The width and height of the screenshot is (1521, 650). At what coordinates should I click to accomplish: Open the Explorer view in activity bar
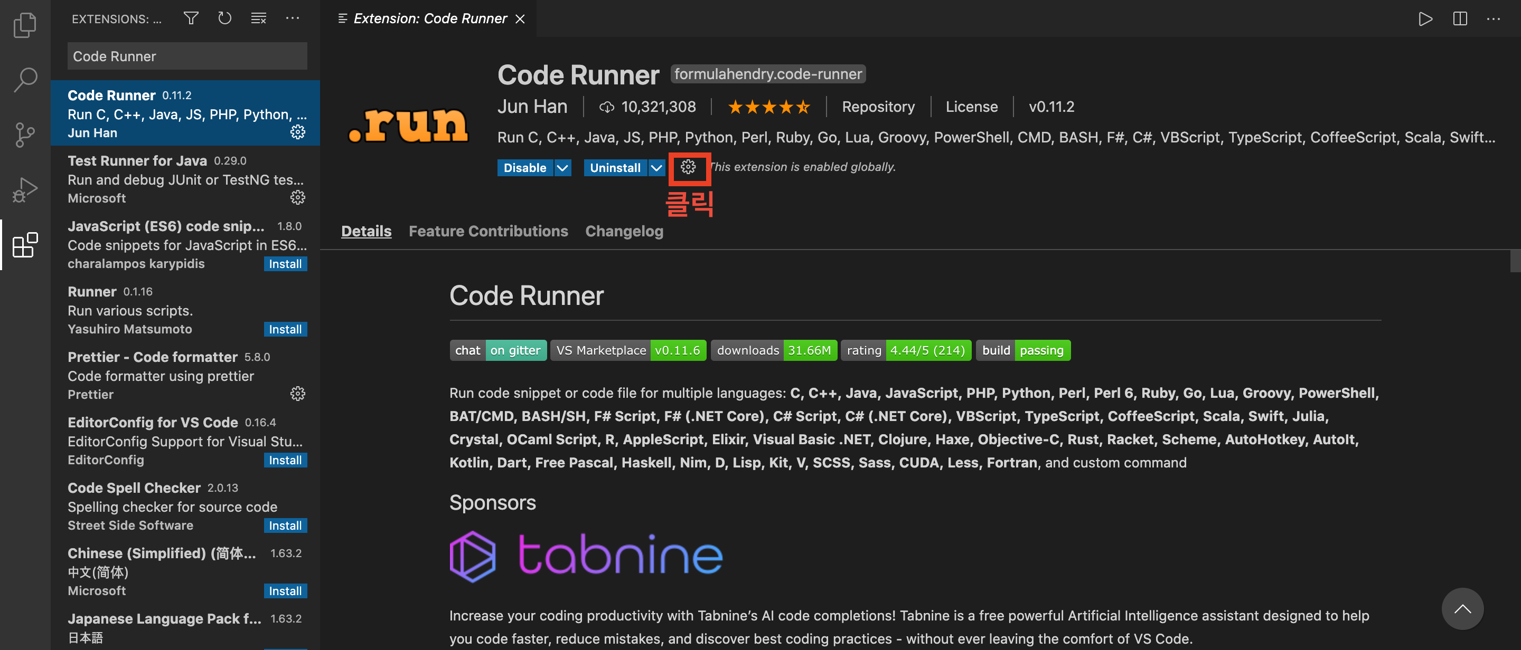pos(25,25)
